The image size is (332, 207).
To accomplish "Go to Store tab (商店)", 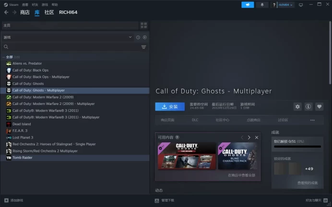I will [25, 12].
